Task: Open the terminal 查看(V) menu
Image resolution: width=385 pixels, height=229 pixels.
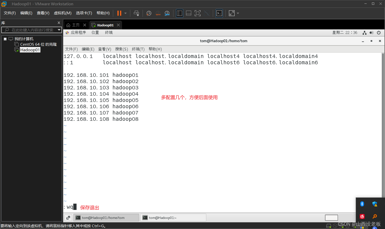Action: tap(104, 49)
